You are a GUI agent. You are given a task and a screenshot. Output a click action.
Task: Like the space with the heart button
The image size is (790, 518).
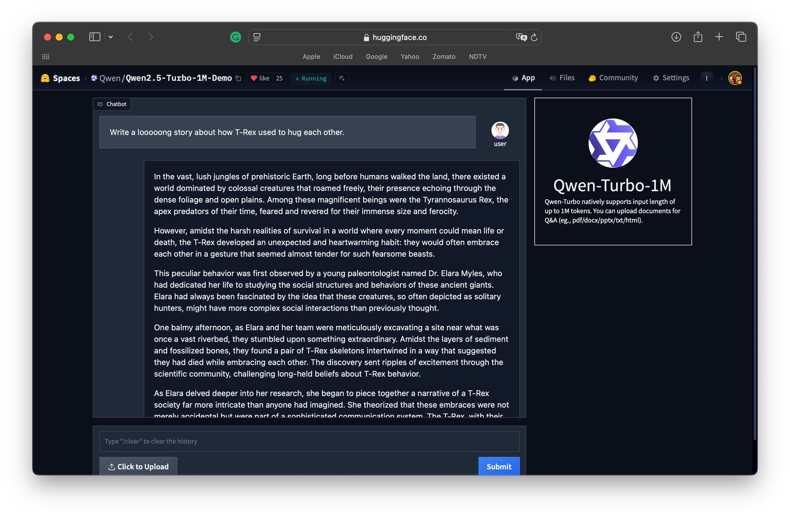point(260,78)
